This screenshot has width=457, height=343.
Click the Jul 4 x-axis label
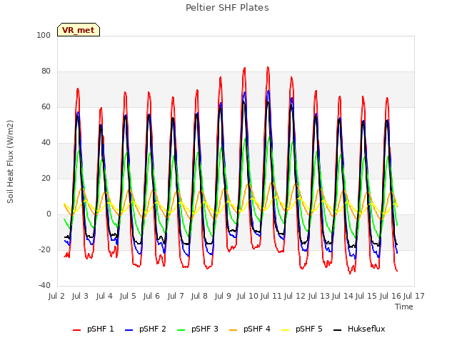click(104, 297)
